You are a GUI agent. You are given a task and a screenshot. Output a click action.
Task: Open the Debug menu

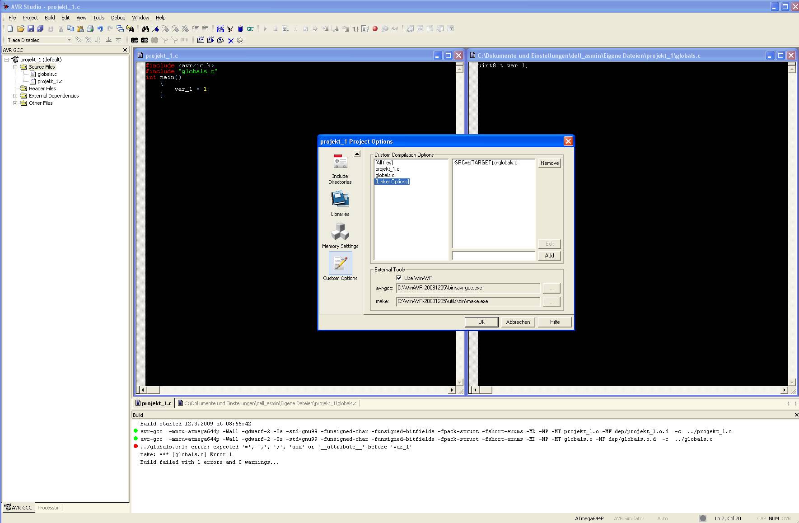[x=118, y=18]
